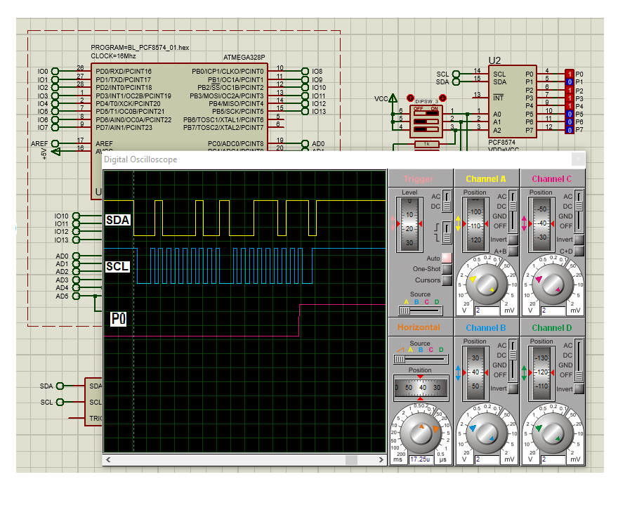Toggle Channel A Invert button
This screenshot has width=618, height=510.
[513, 240]
